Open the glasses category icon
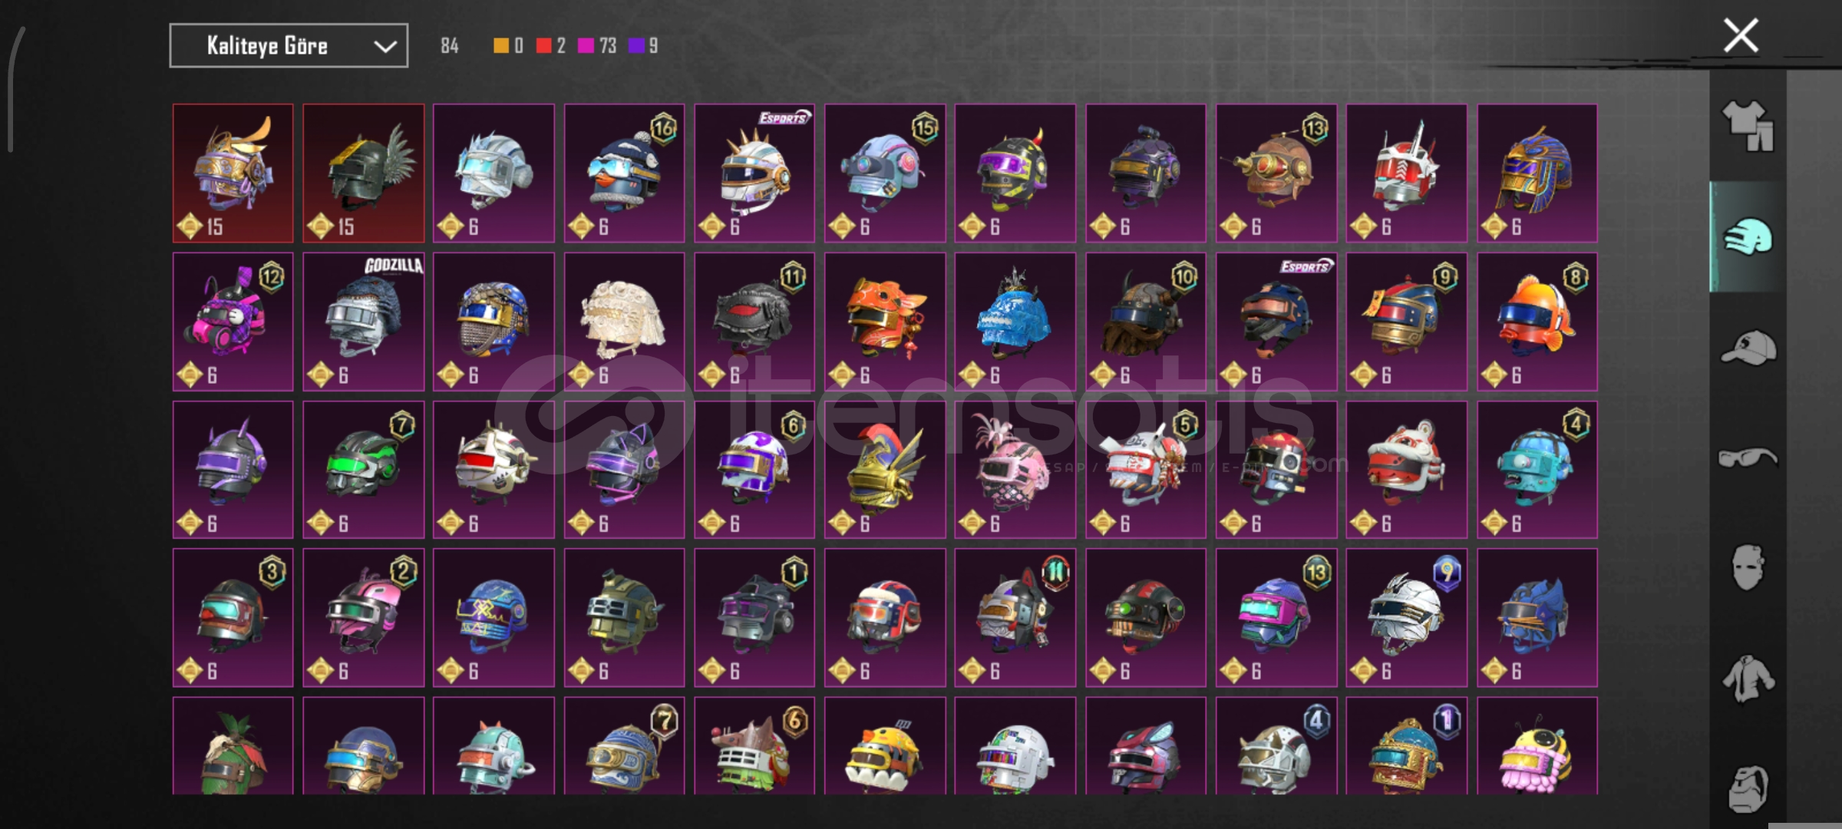 click(x=1748, y=458)
